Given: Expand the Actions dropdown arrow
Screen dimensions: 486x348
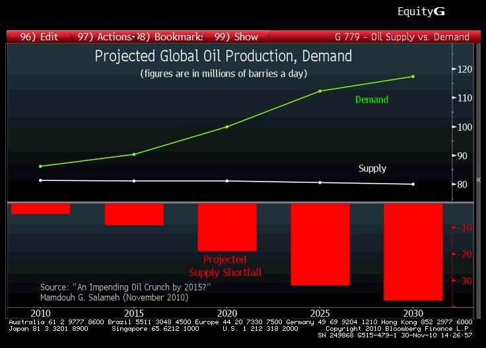Looking at the screenshot, I should pyautogui.click(x=133, y=37).
